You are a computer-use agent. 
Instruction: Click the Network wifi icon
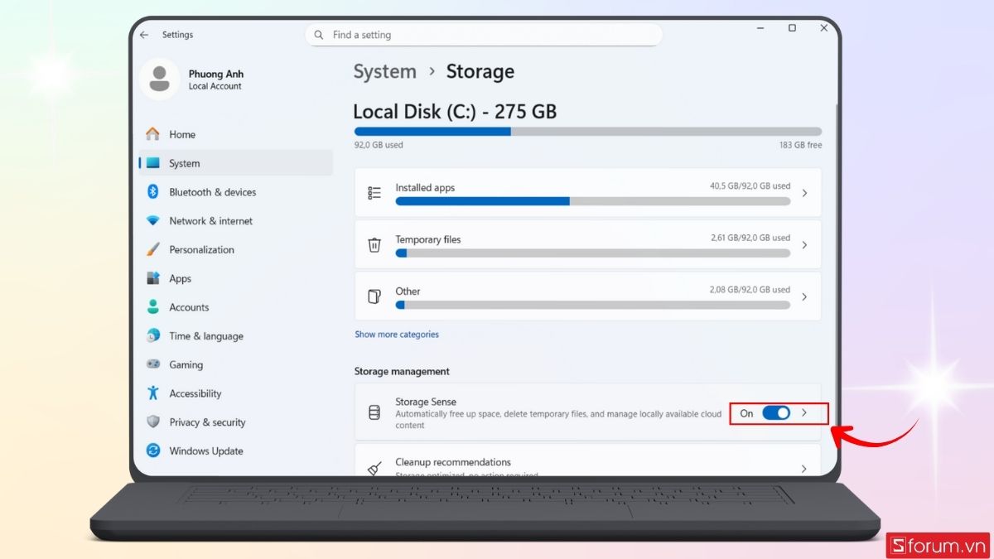(152, 221)
